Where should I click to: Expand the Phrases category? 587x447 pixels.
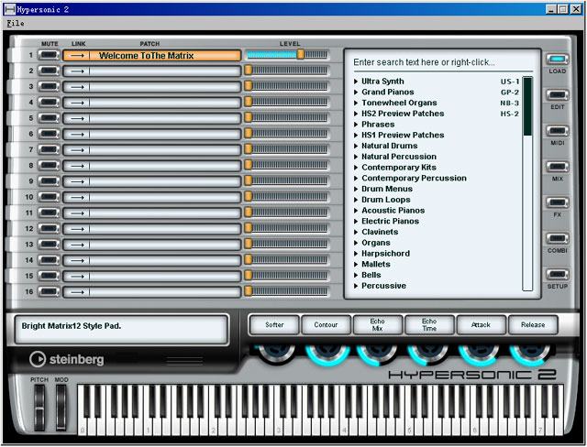click(357, 125)
